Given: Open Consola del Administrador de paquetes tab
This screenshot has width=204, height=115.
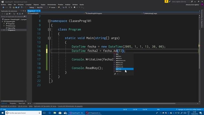Looking at the screenshot, I should tap(70, 106).
